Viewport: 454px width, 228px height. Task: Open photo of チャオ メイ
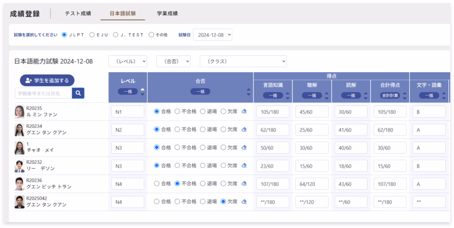19,148
